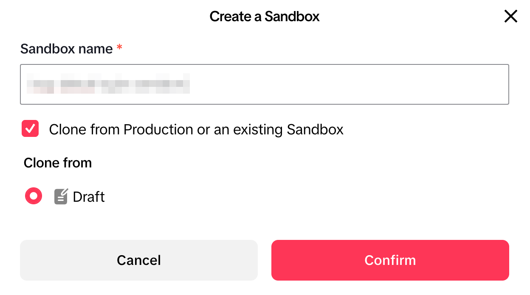Click the pencil-on-page Draft symbol
The height and width of the screenshot is (295, 530).
pos(61,196)
